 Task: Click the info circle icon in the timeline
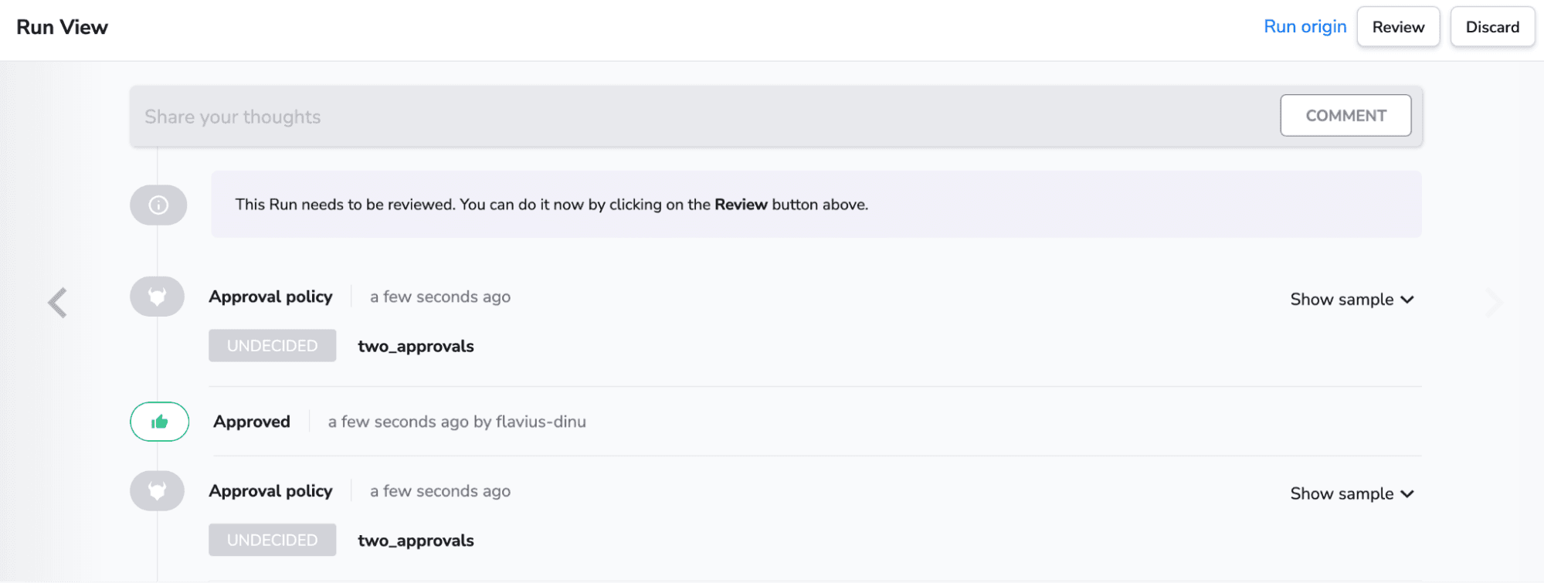pyautogui.click(x=158, y=205)
